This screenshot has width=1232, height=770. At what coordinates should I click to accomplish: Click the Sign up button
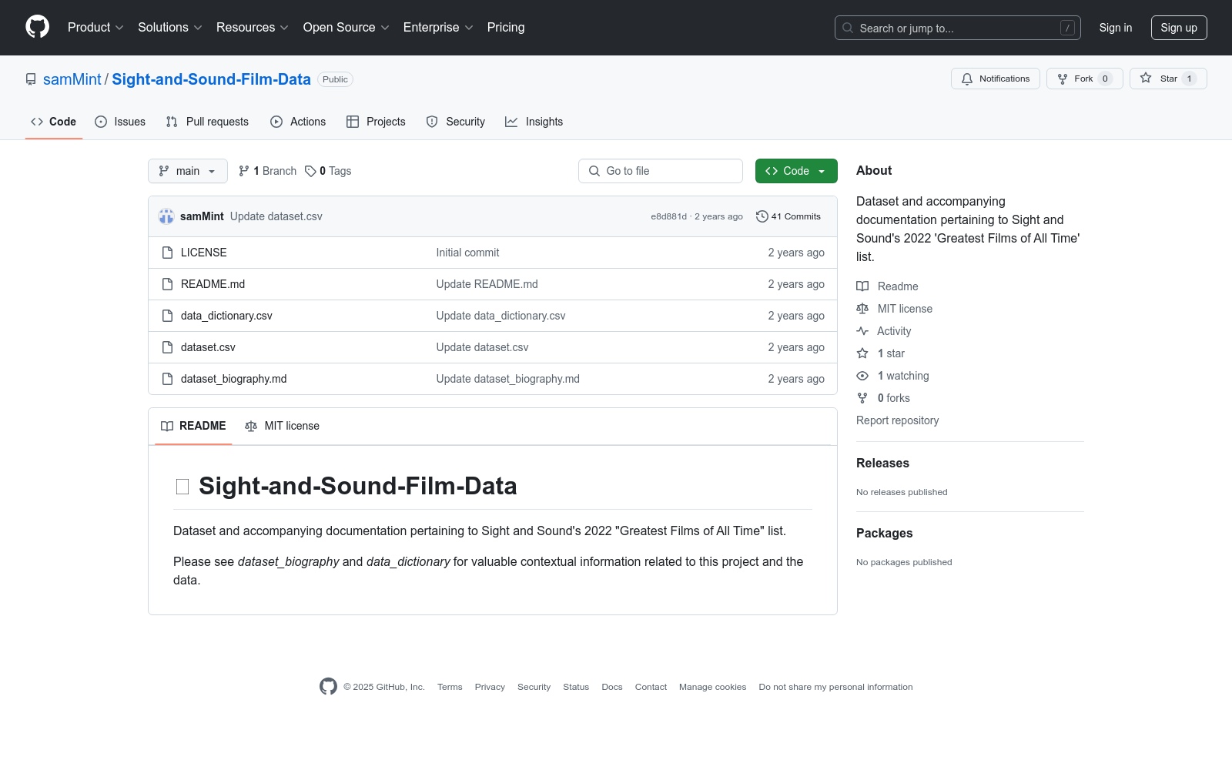[1179, 28]
